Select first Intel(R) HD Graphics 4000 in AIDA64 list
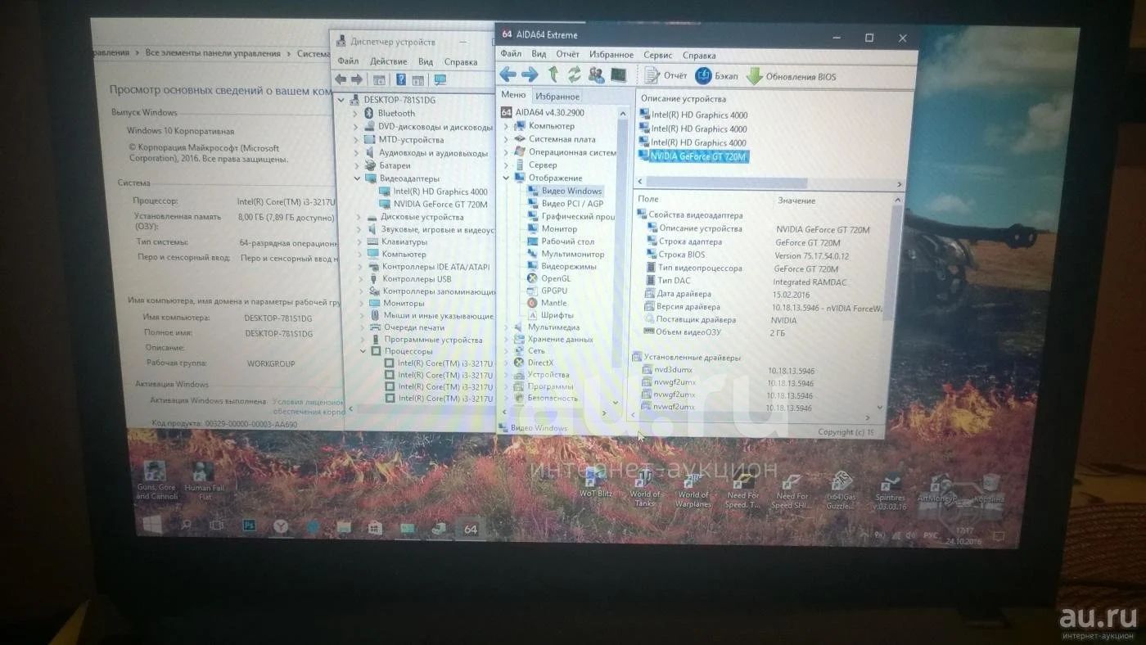The width and height of the screenshot is (1146, 645). tap(693, 115)
